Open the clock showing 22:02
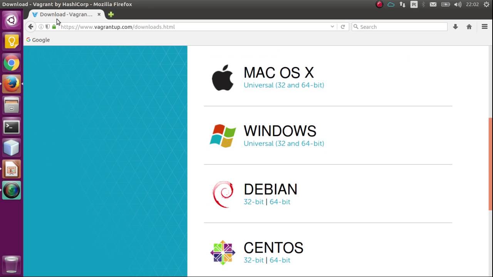This screenshot has width=493, height=277. tap(472, 5)
